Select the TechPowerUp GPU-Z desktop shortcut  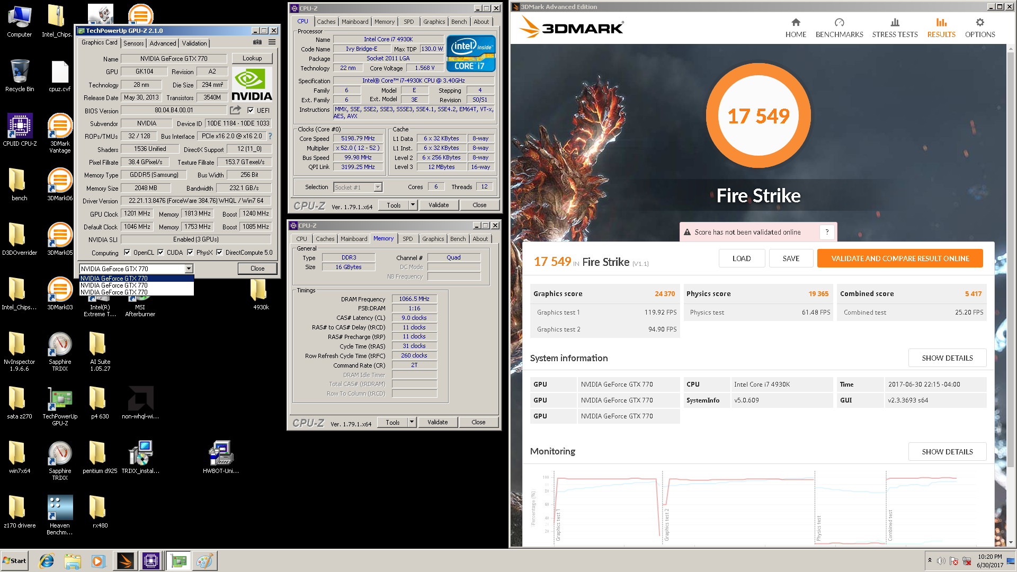pos(60,407)
